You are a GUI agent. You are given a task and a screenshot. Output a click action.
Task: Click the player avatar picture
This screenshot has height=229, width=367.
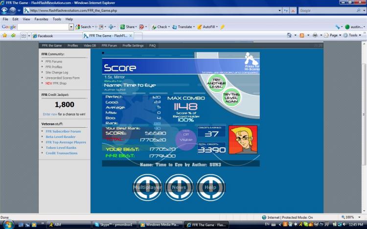[243, 139]
